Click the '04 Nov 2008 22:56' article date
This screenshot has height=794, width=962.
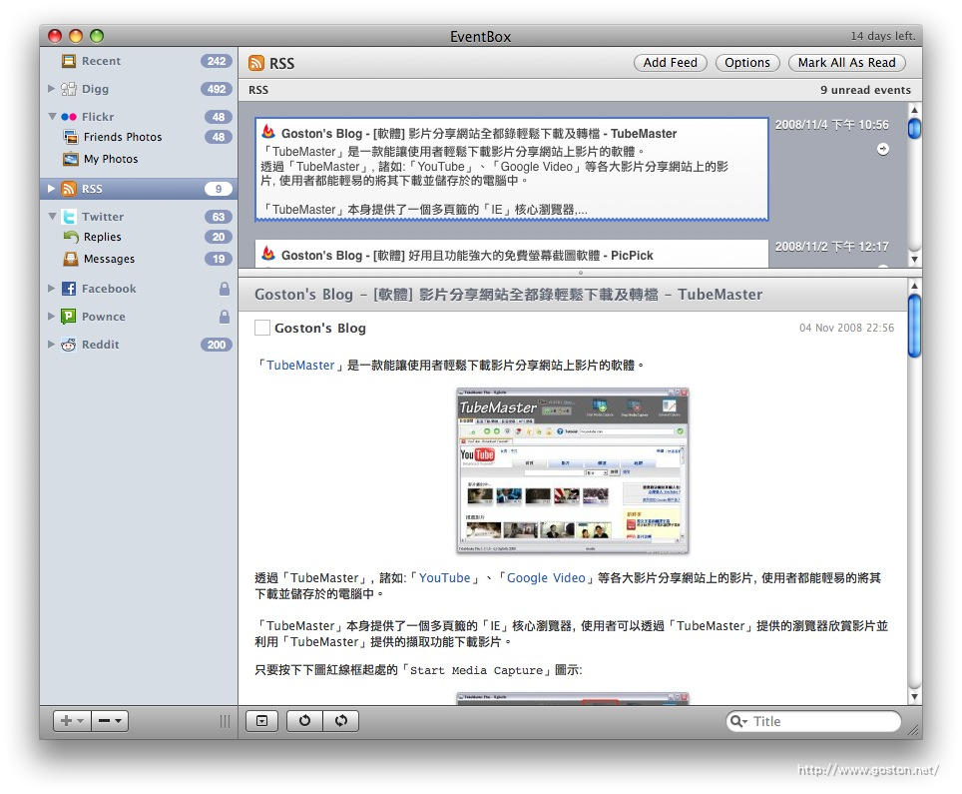pos(846,328)
